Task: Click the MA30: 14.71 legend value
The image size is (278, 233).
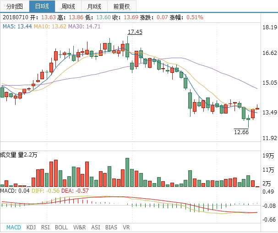Action: pyautogui.click(x=84, y=27)
